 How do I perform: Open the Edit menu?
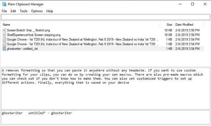[13, 11]
